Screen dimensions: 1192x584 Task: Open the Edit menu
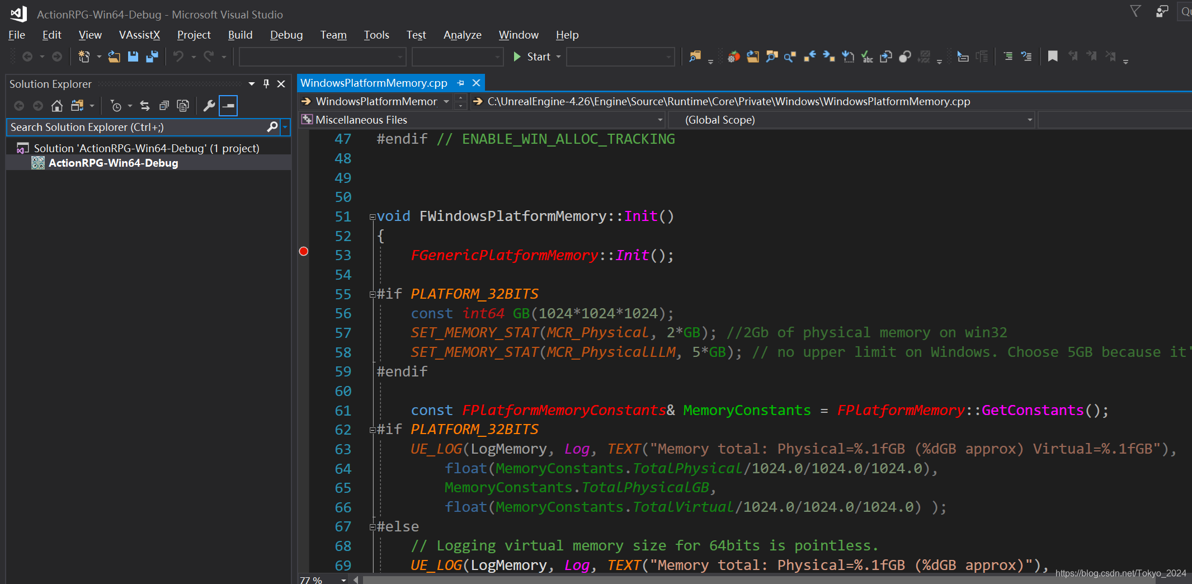pos(51,35)
